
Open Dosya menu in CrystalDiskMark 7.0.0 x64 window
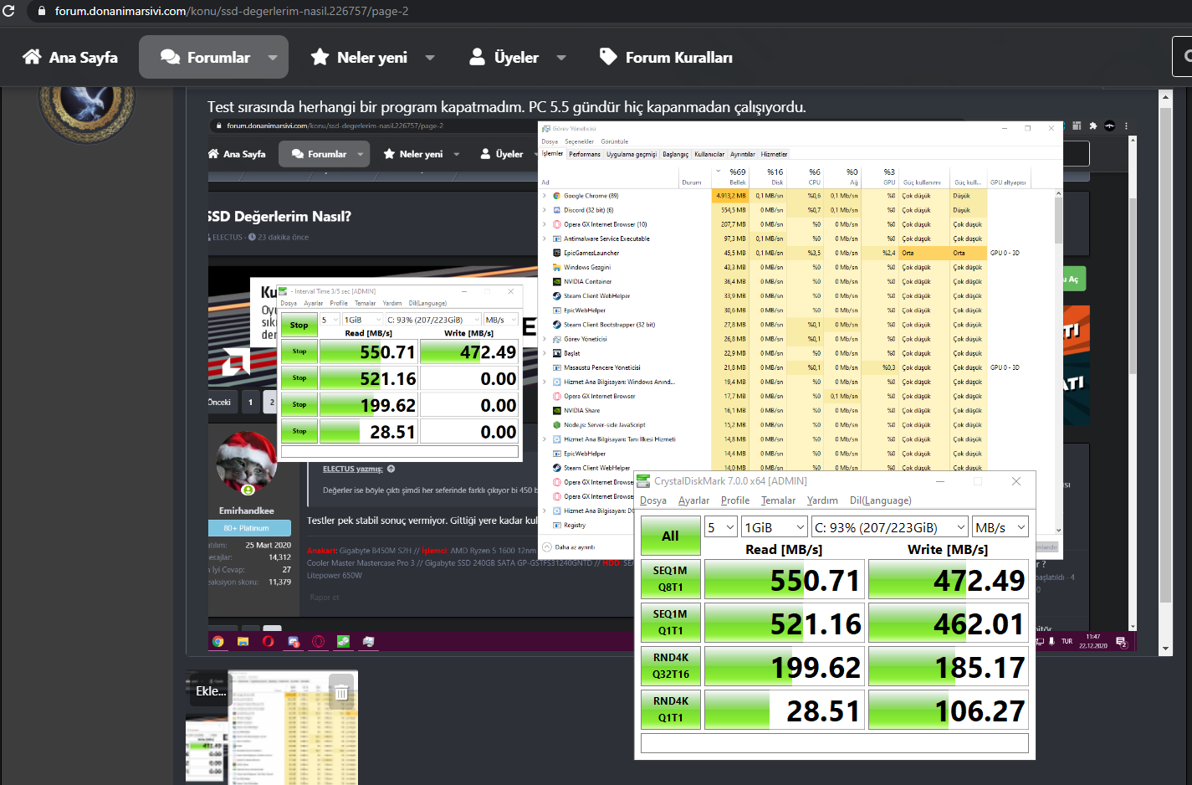[x=653, y=500]
